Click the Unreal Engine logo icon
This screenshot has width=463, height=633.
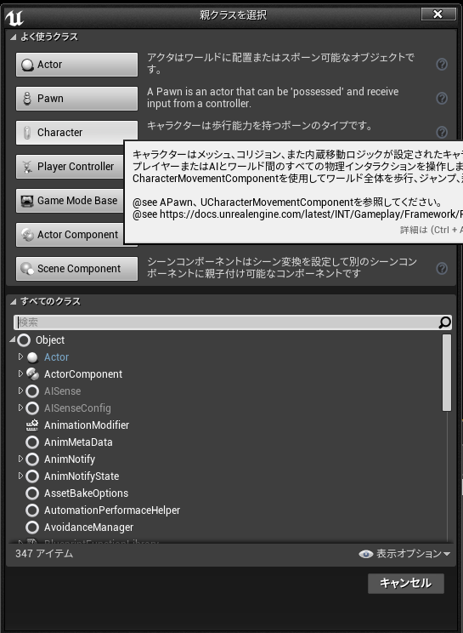(x=14, y=17)
